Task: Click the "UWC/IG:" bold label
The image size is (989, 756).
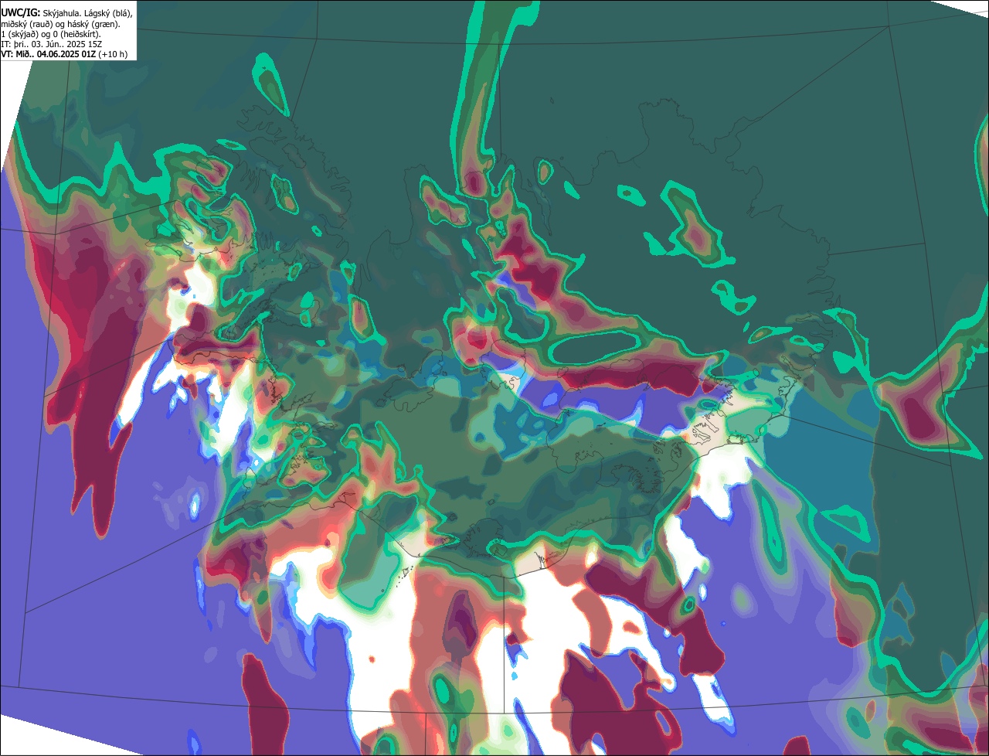Action: click(x=21, y=13)
